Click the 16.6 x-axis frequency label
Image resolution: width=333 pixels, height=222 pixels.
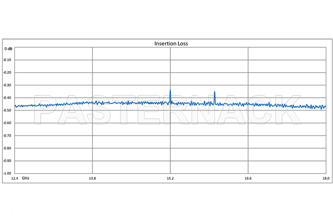point(248,179)
